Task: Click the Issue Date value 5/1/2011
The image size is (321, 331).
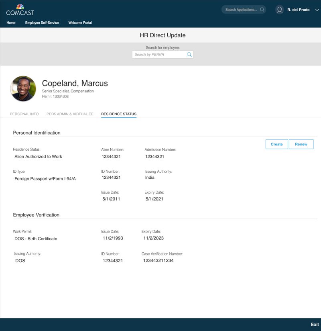Action: tap(111, 199)
